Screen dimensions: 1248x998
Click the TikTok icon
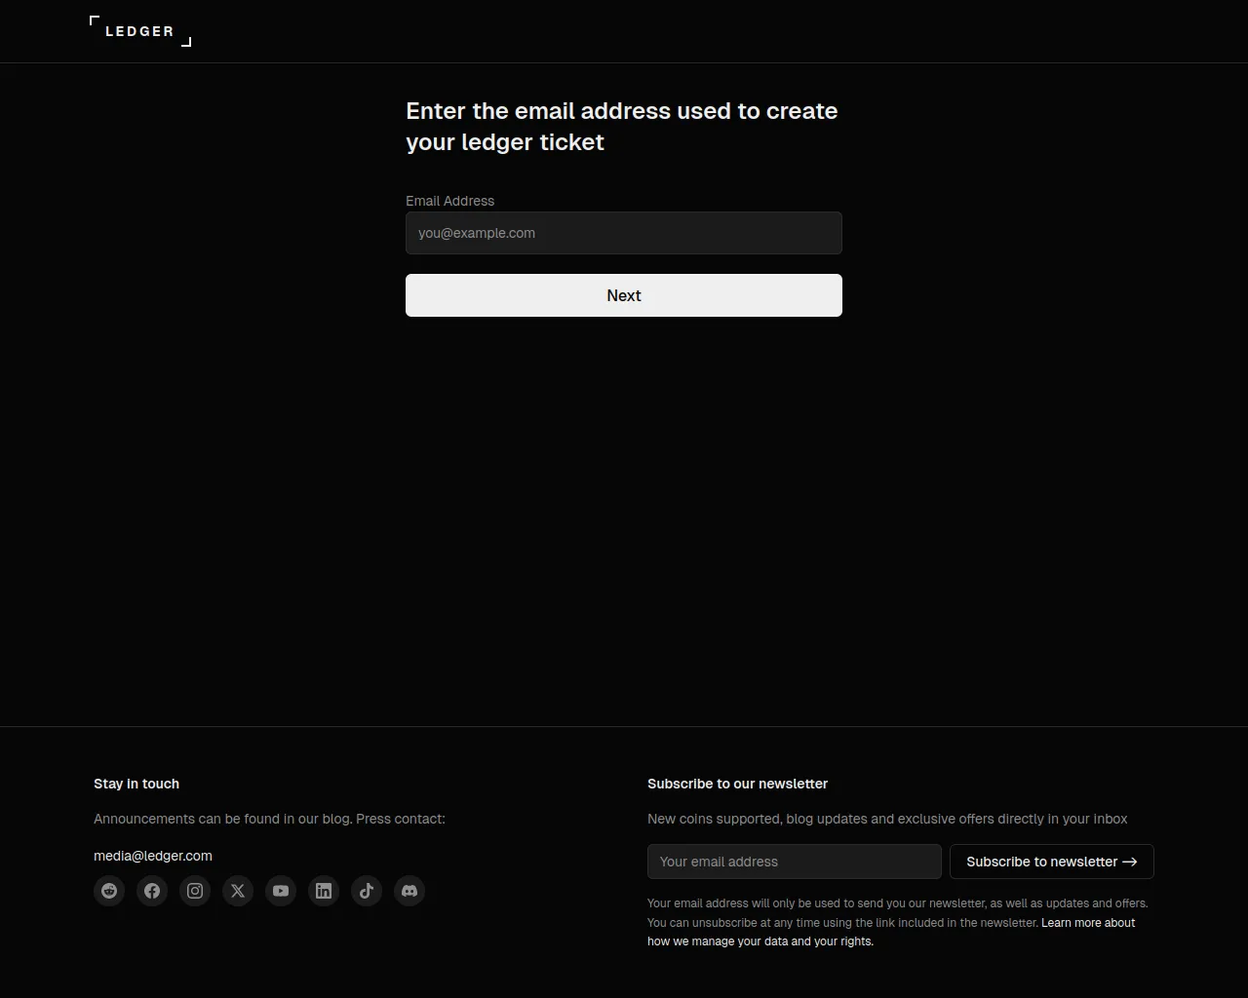coord(367,891)
